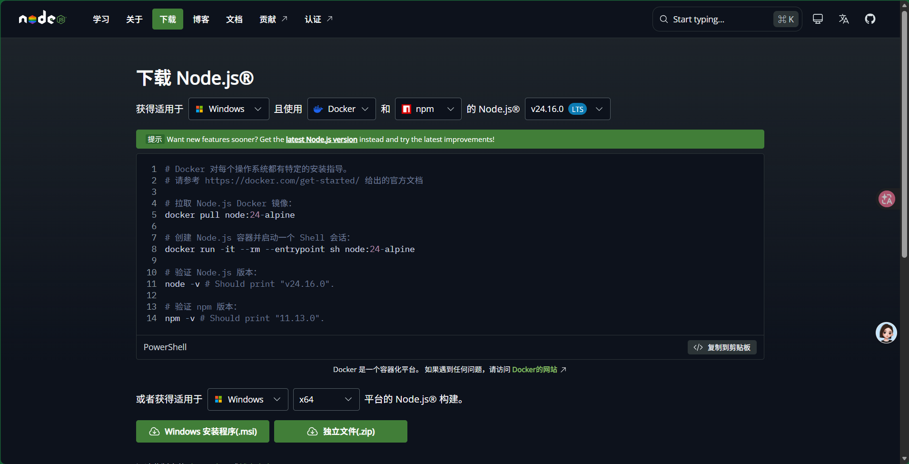
Task: Click the npm -v command line
Action: (x=245, y=318)
